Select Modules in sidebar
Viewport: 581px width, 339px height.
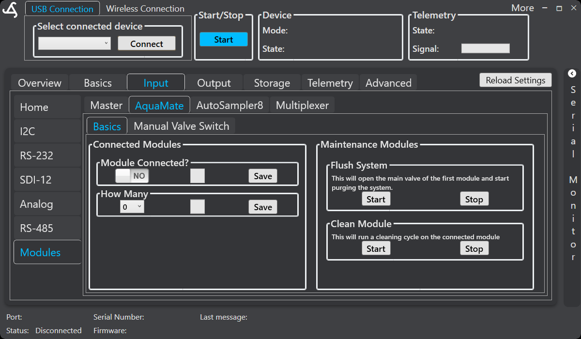47,252
